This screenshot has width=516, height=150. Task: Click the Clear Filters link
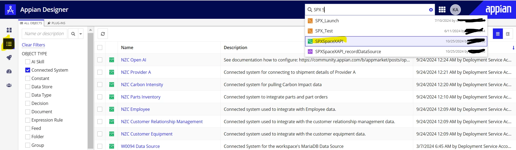[33, 45]
